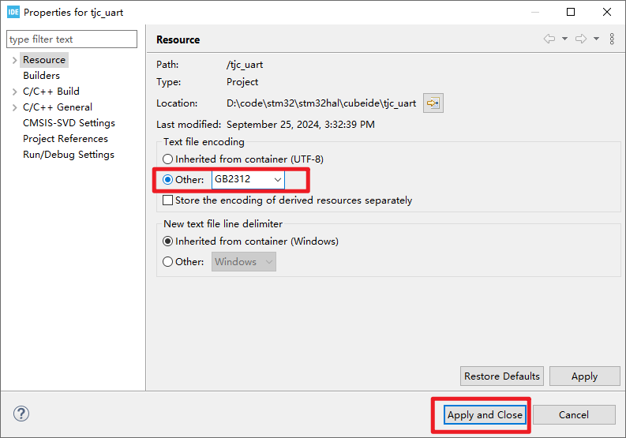Click the back navigation arrow
Image resolution: width=626 pixels, height=438 pixels.
click(549, 39)
